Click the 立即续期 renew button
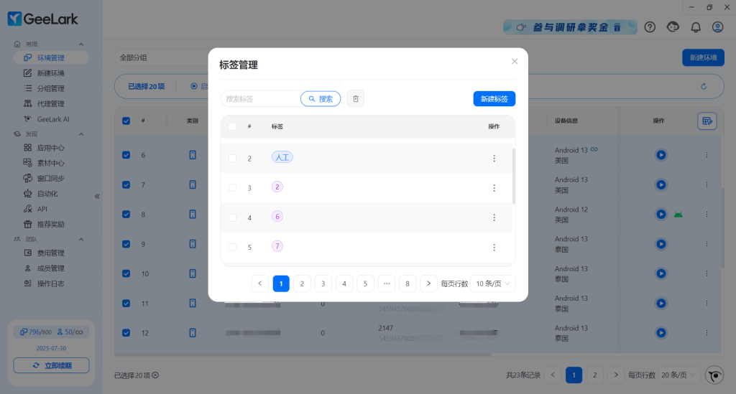736x394 pixels. [x=51, y=366]
